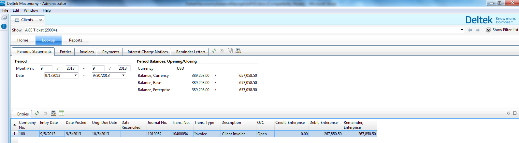Screen dimensions: 519x143
Task: Go to previous client with back arrow
Action: click(x=470, y=30)
